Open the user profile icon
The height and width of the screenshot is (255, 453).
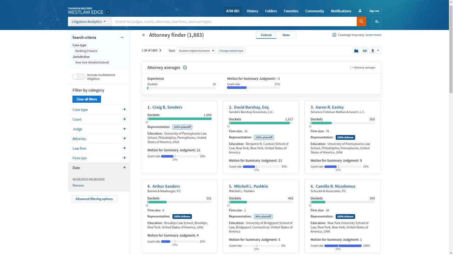[360, 11]
